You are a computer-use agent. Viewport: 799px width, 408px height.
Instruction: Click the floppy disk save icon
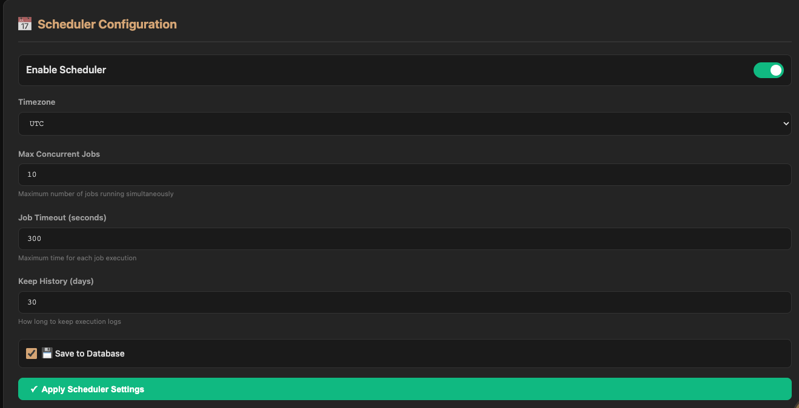click(x=47, y=354)
